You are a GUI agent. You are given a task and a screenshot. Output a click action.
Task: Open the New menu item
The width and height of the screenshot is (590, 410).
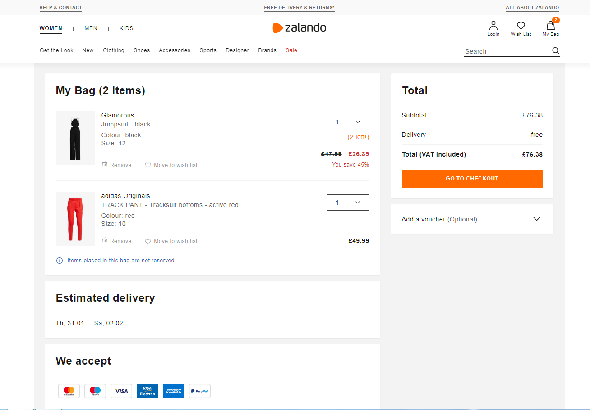click(88, 50)
